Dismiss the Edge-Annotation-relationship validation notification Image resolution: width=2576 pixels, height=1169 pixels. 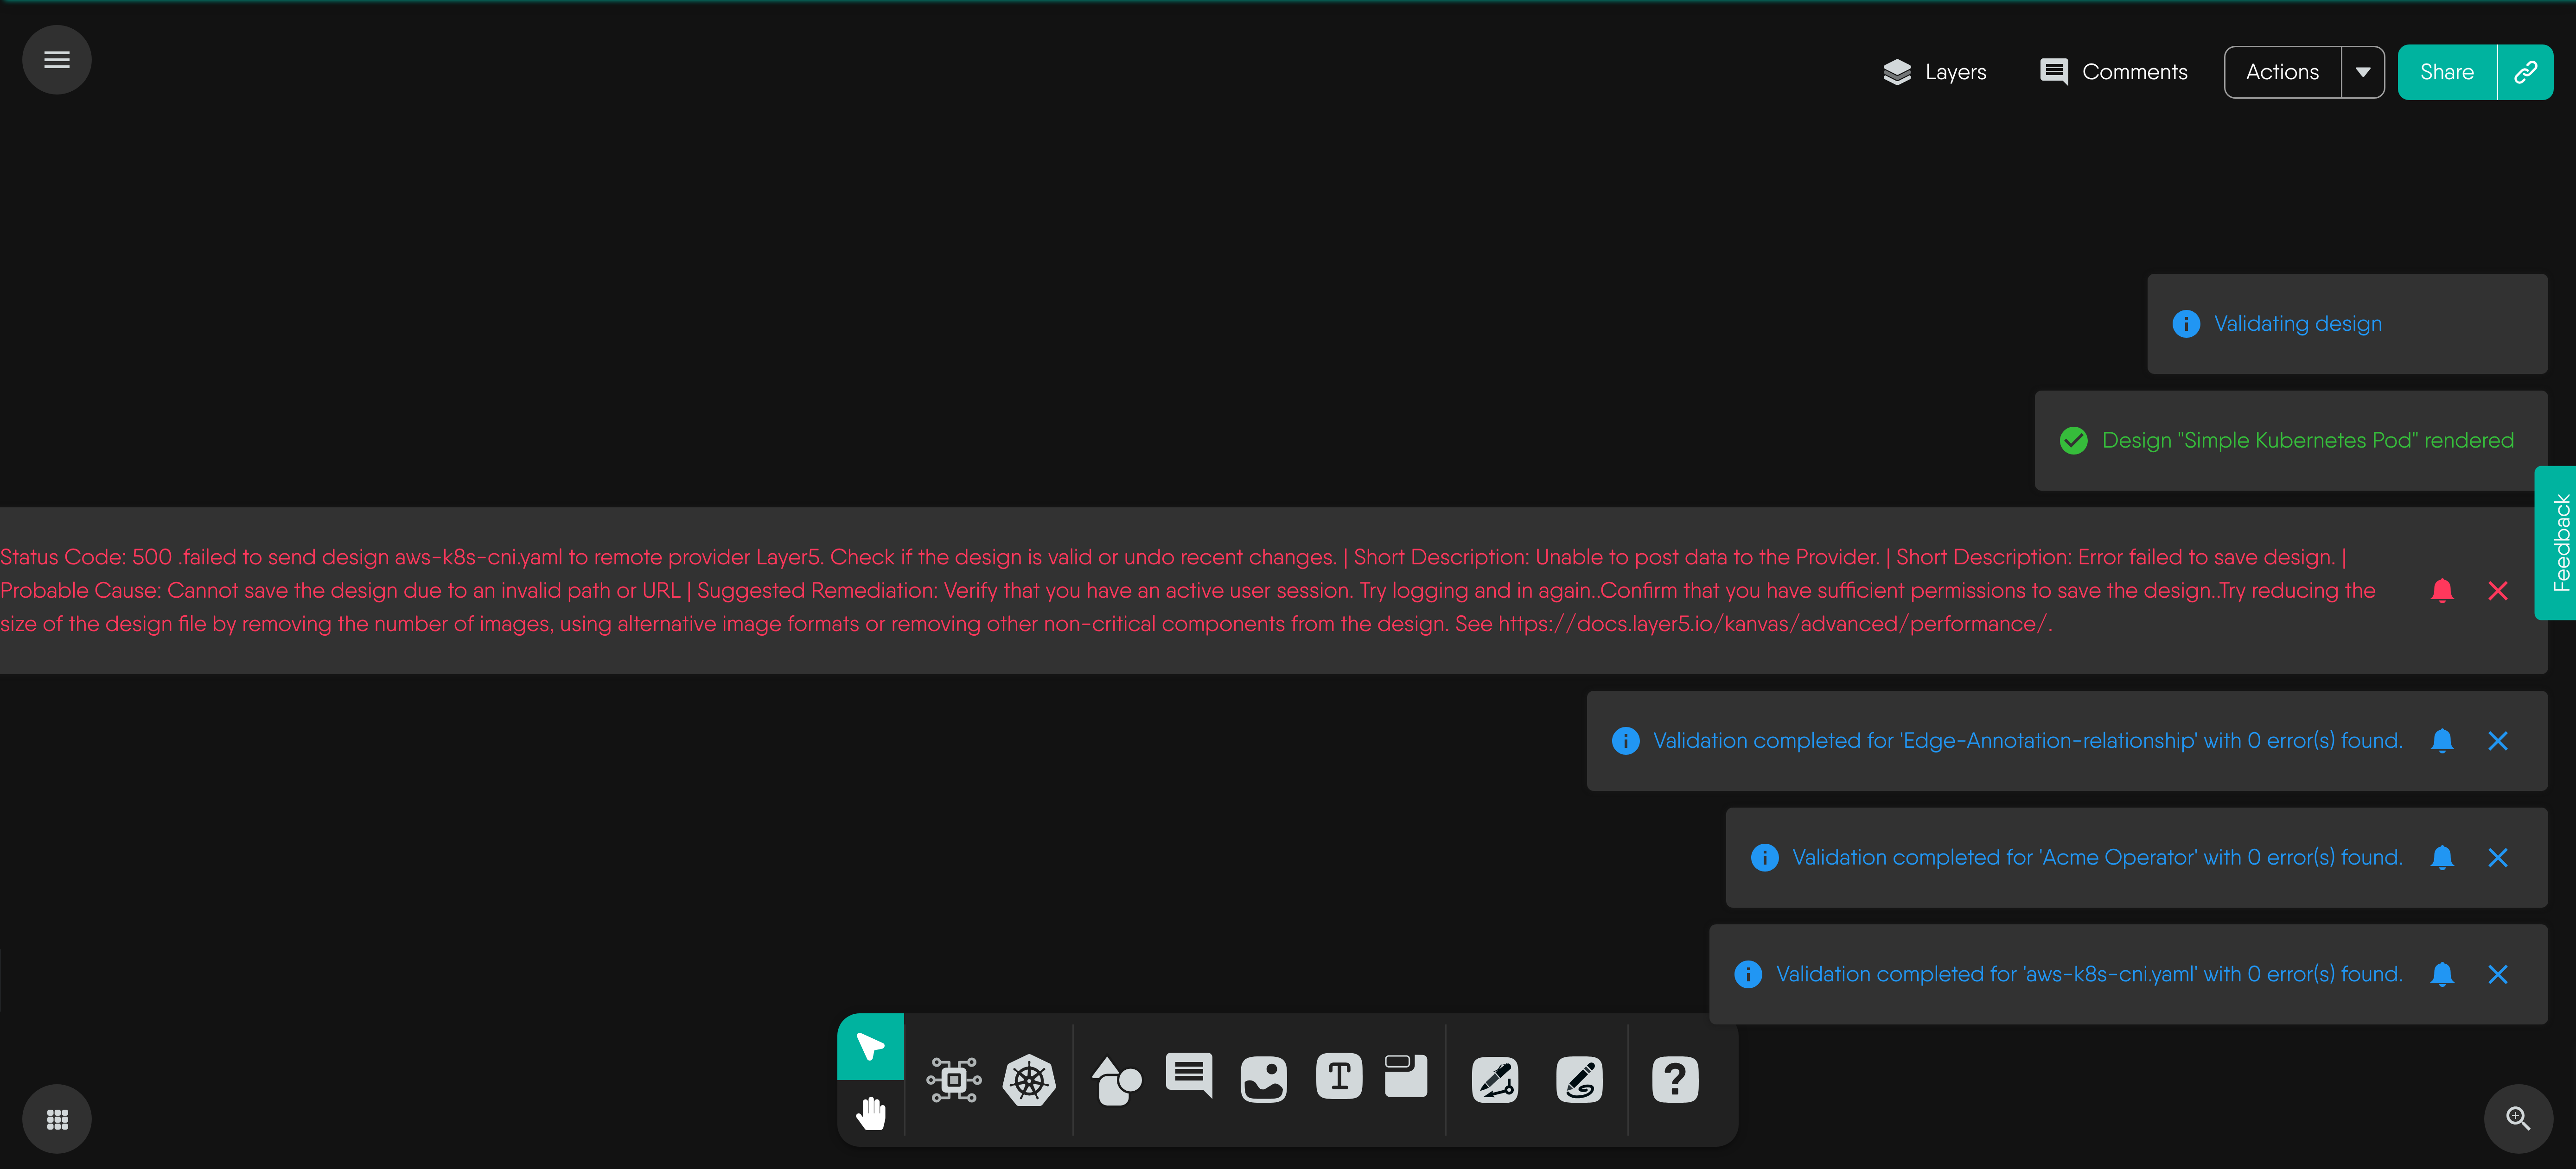coord(2497,740)
